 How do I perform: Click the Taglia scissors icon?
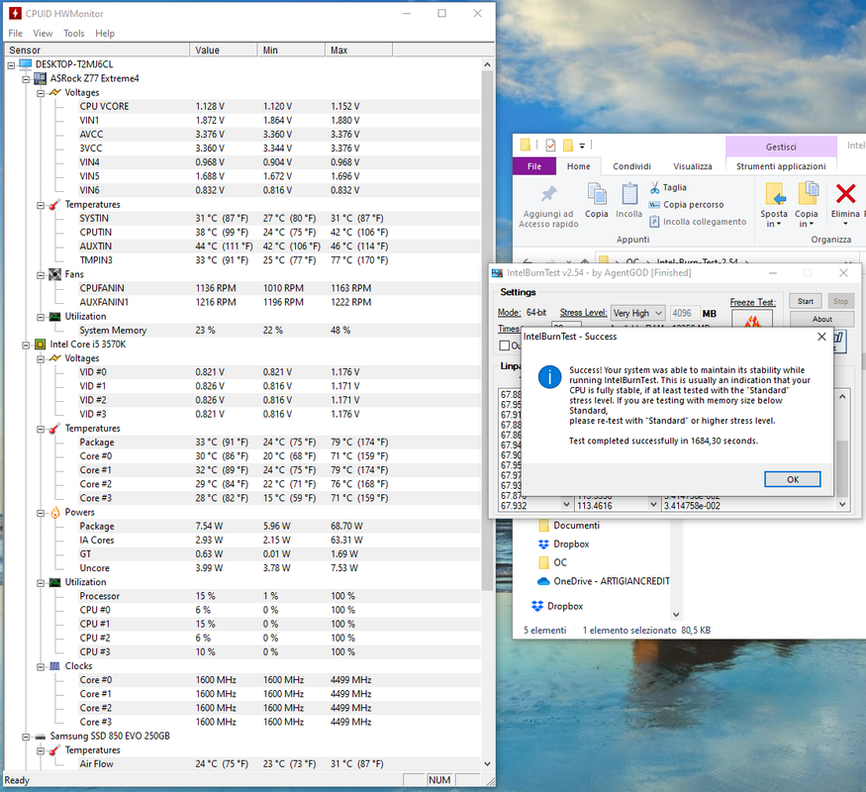[654, 188]
